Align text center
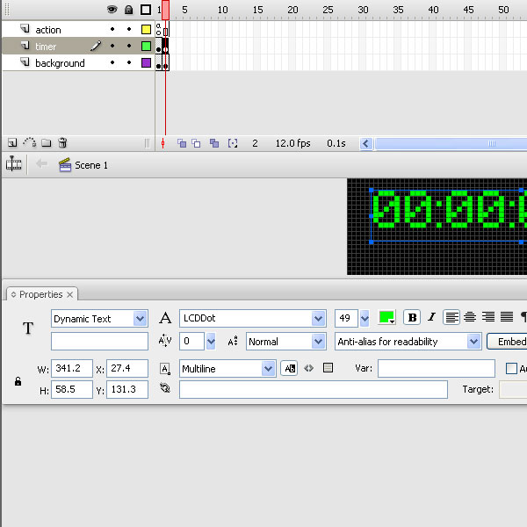Viewport: 527px width, 527px height. pyautogui.click(x=470, y=317)
